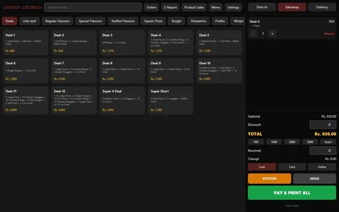Click the Discount input field
339x212 pixels.
(x=323, y=125)
